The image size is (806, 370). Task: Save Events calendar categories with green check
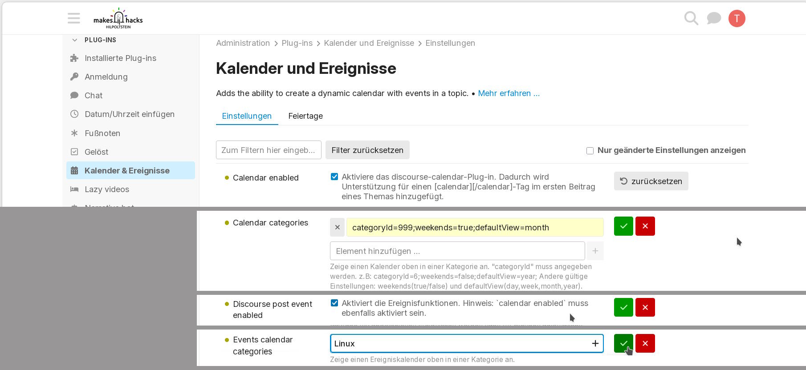623,343
